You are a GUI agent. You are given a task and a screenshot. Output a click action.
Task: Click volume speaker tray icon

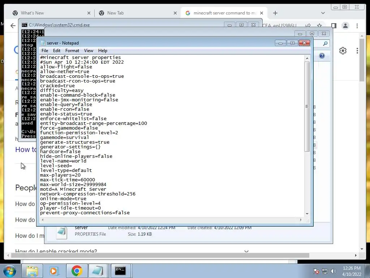click(334, 271)
